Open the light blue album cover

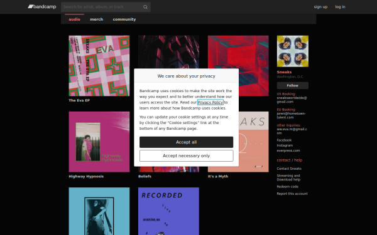(99, 211)
